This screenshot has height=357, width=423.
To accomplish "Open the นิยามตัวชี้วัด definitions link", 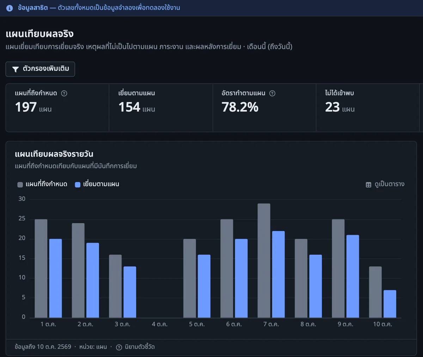I will click(x=135, y=347).
